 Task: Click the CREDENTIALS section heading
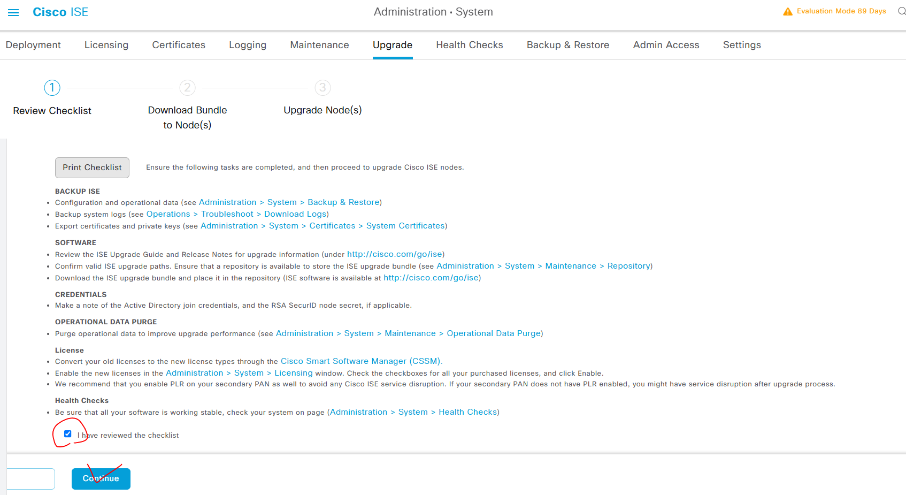pyautogui.click(x=81, y=294)
